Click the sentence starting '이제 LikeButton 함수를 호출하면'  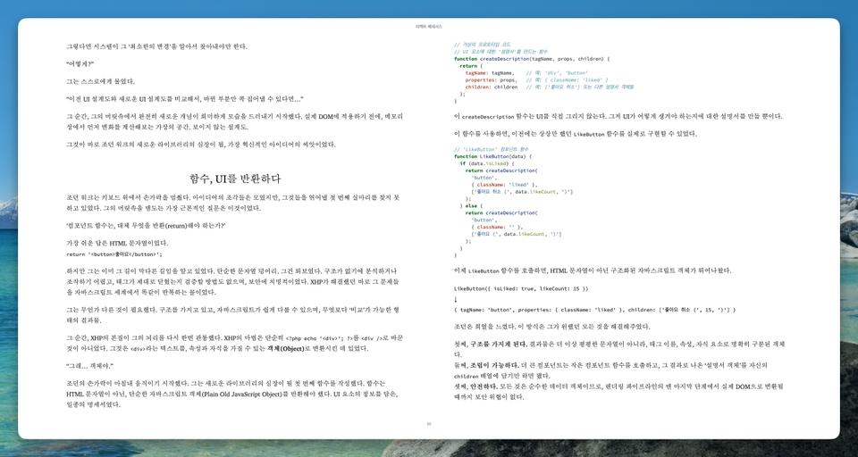(x=593, y=270)
